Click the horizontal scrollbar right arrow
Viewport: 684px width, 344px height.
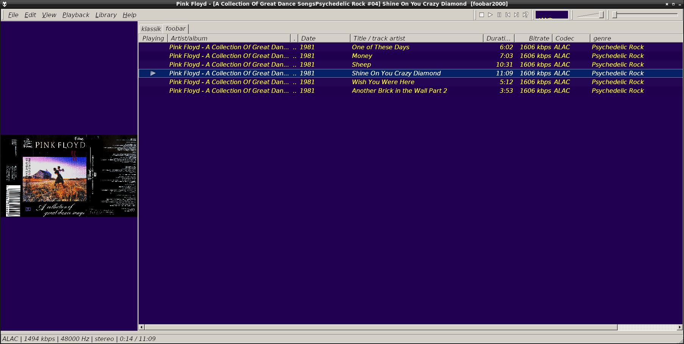pos(680,327)
